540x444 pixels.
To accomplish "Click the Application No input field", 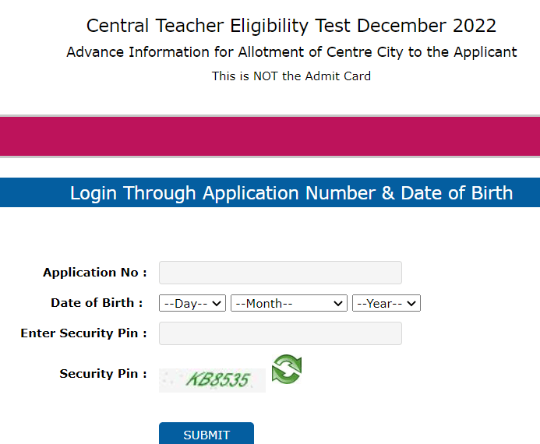I will tap(281, 273).
